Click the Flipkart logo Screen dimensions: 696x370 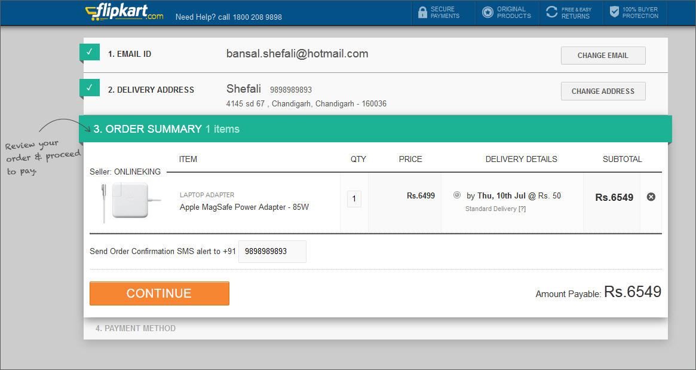[x=124, y=13]
